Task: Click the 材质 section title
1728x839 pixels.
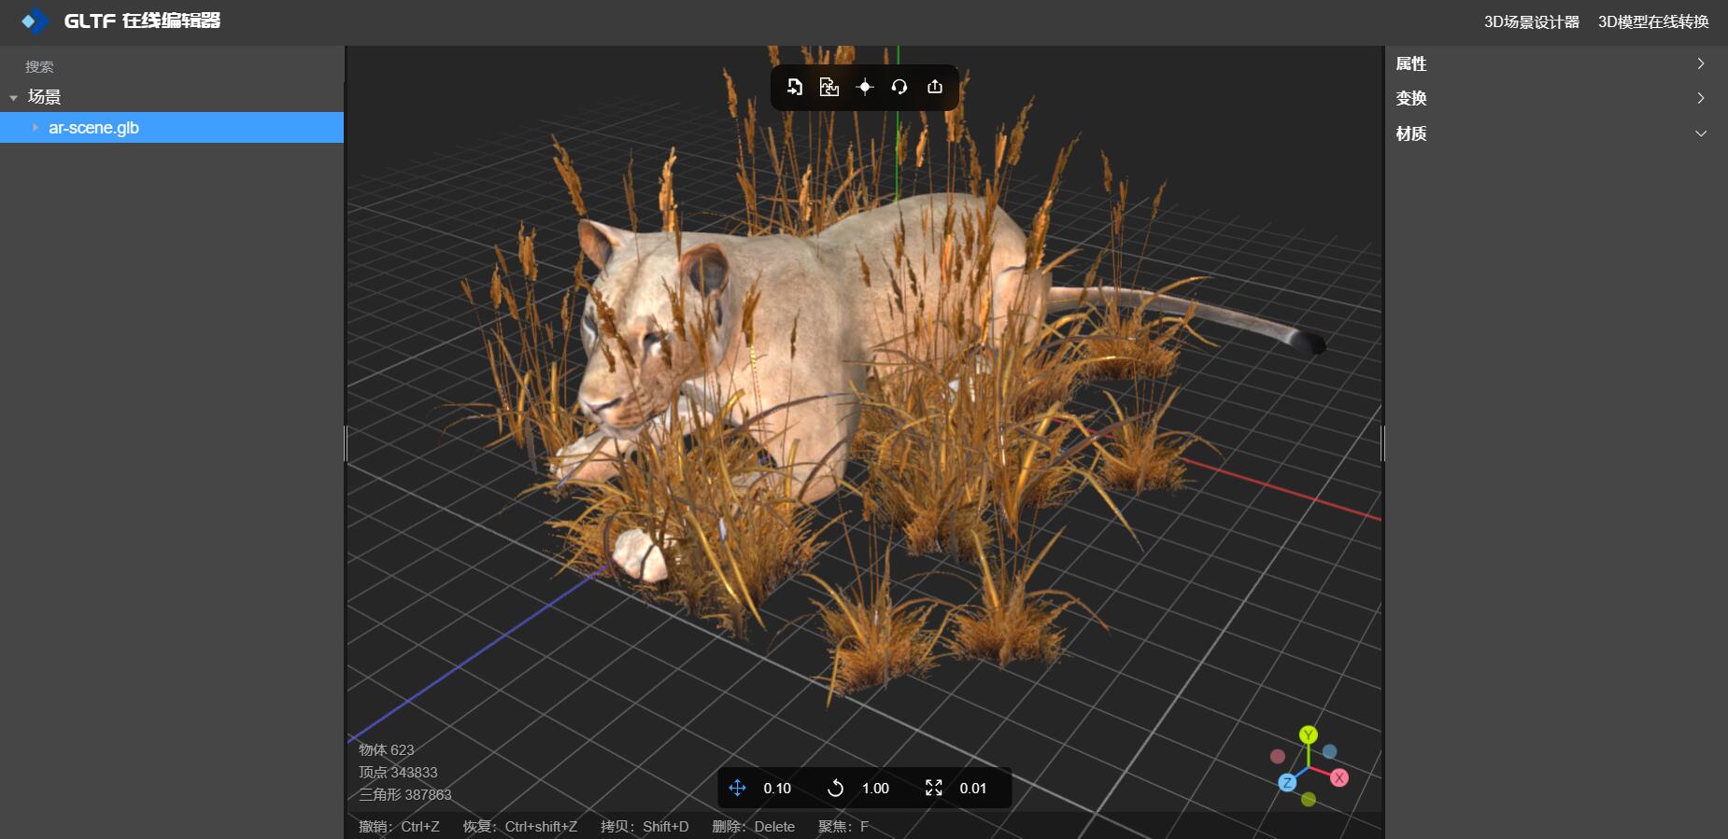Action: pos(1411,133)
